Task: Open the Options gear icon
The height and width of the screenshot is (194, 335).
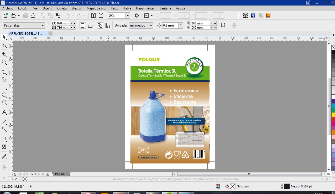Action: point(137,16)
